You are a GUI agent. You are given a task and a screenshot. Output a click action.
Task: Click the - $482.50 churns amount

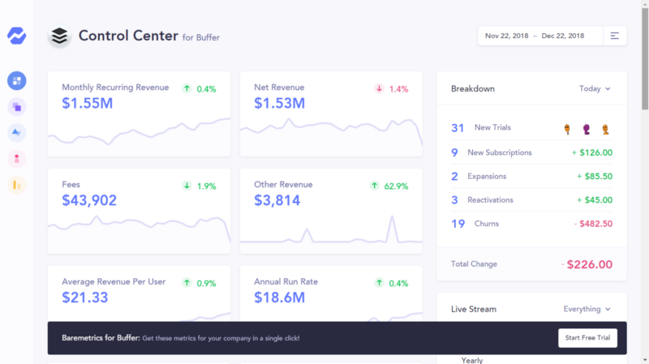pos(593,224)
